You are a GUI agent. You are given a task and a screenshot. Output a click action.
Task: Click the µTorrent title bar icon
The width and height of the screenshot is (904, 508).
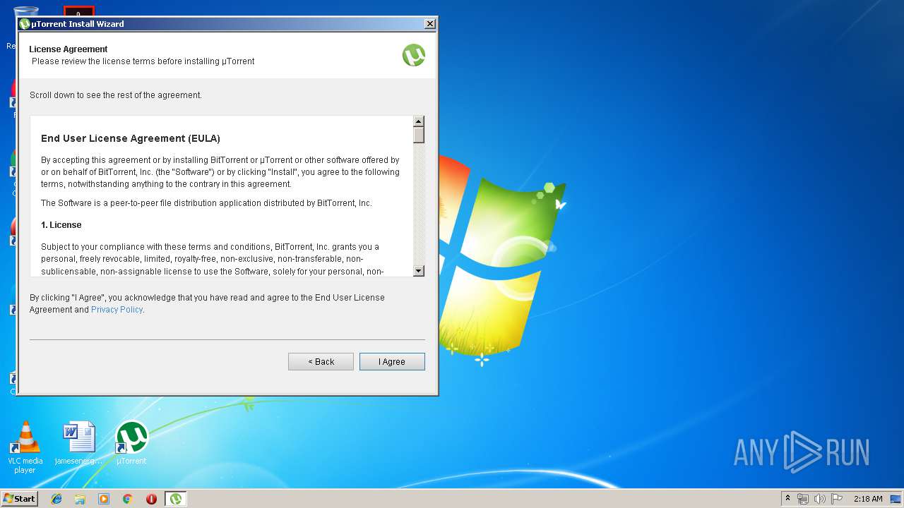click(25, 24)
